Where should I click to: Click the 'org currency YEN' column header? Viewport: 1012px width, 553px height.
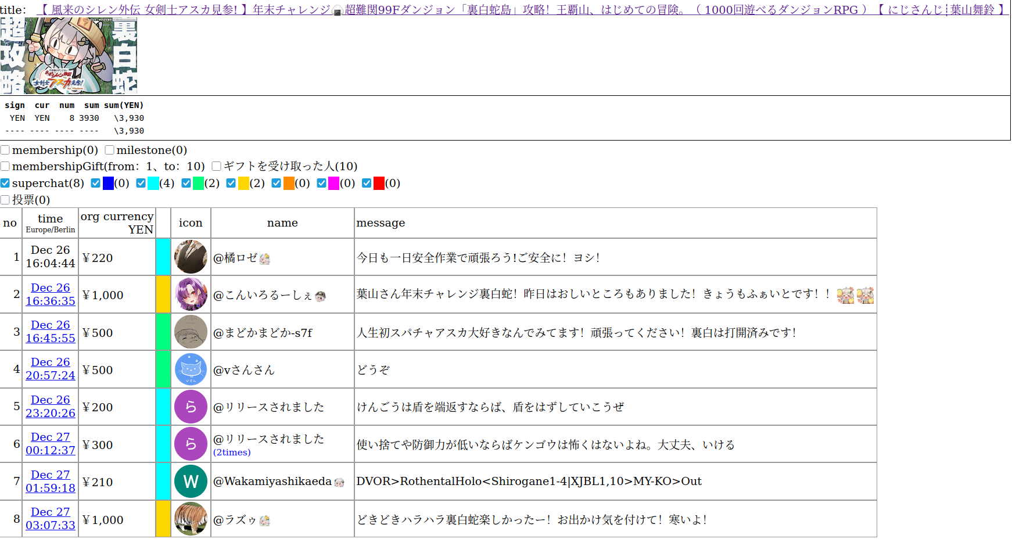(117, 223)
